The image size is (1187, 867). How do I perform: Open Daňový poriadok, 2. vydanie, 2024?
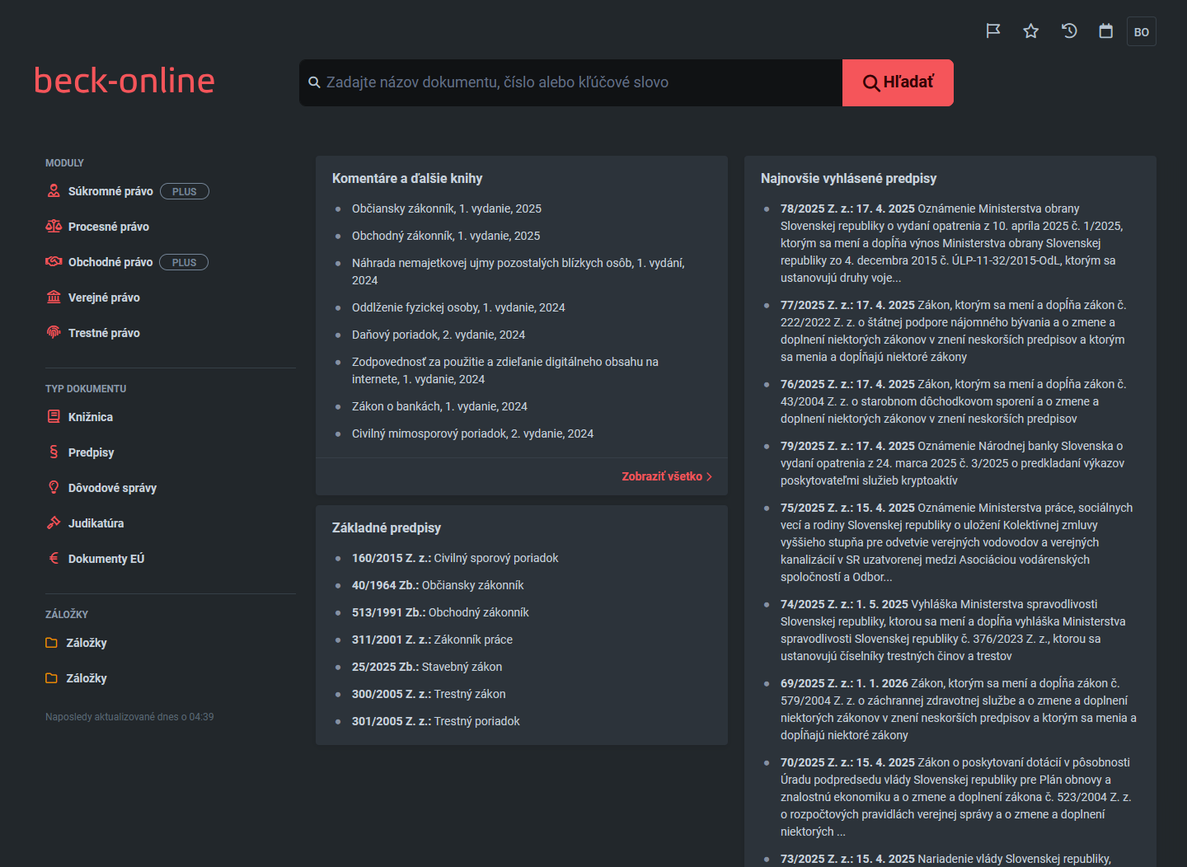pyautogui.click(x=439, y=335)
